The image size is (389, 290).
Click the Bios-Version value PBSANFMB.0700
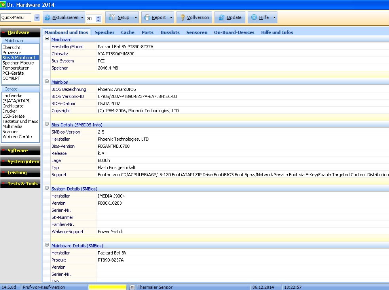tap(114, 146)
